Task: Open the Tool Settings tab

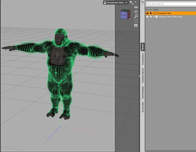Action: click(143, 93)
